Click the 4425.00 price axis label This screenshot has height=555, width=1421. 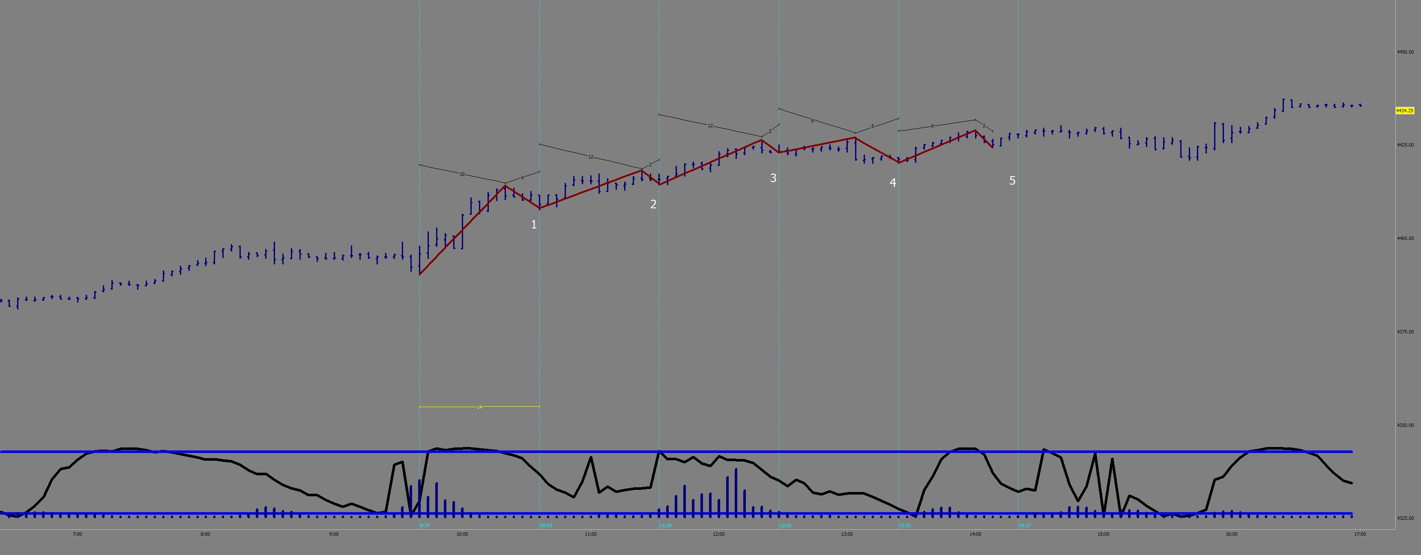(x=1405, y=145)
